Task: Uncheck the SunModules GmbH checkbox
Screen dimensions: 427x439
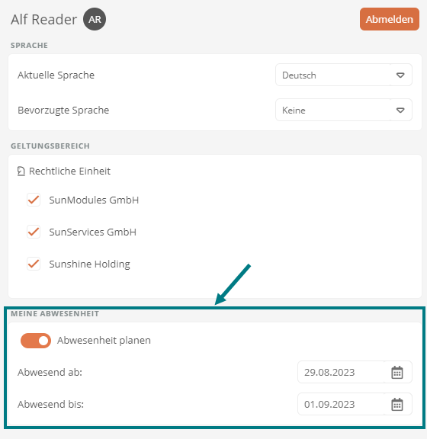Action: point(34,200)
